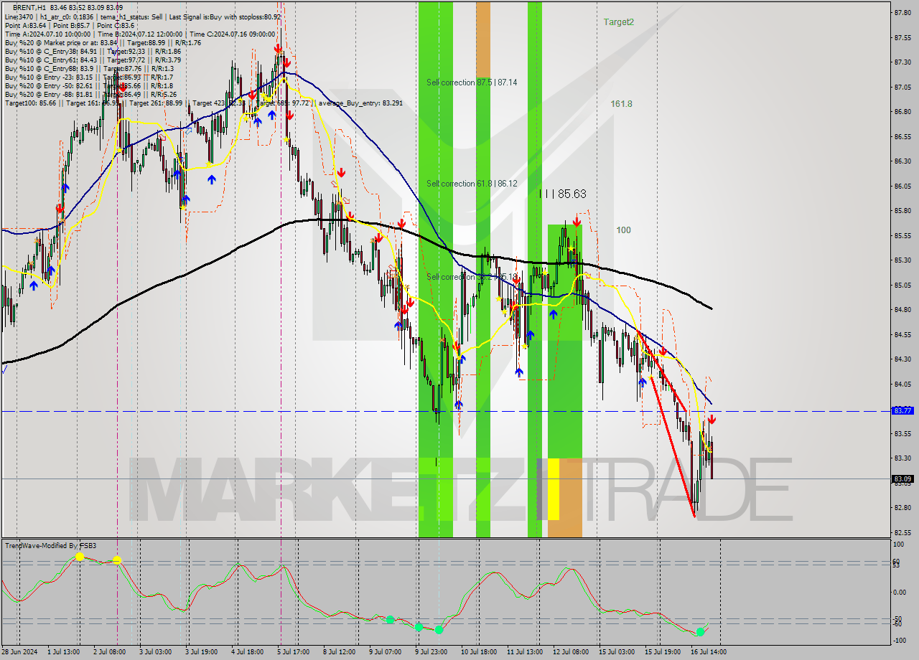
Task: Click the '3 Jul 03:00' time label
Action: [156, 652]
